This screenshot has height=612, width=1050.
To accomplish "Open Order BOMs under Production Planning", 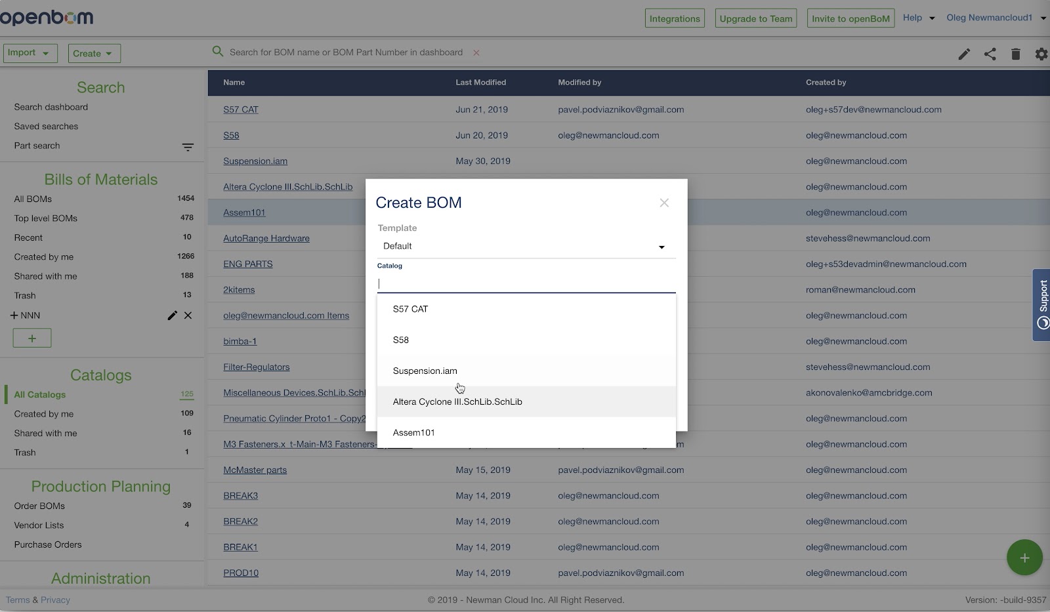I will pos(39,506).
